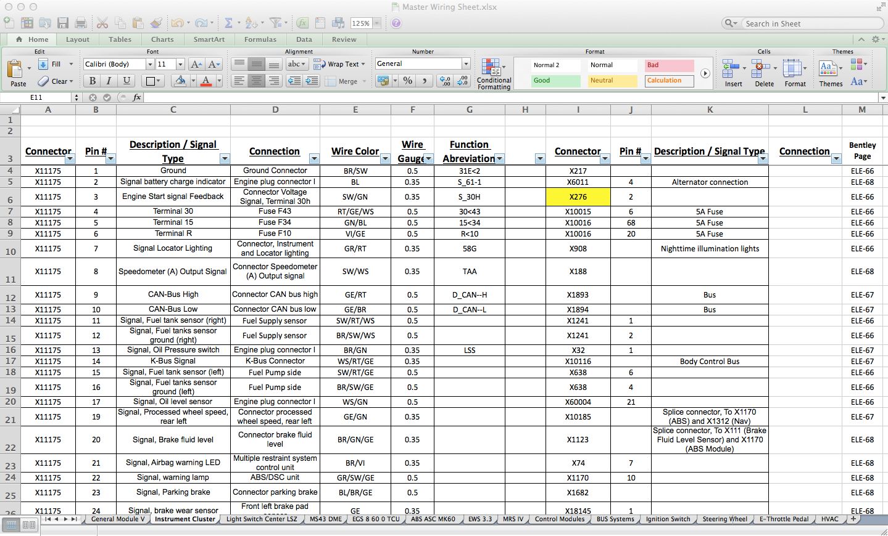Apply the Neutral cell style
Image resolution: width=888 pixels, height=536 pixels.
coord(612,81)
